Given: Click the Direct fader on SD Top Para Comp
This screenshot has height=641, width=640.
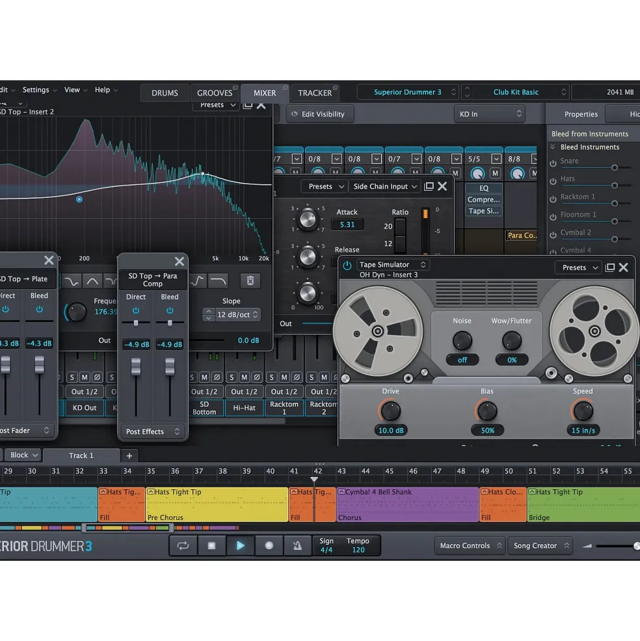Looking at the screenshot, I should pyautogui.click(x=136, y=366).
